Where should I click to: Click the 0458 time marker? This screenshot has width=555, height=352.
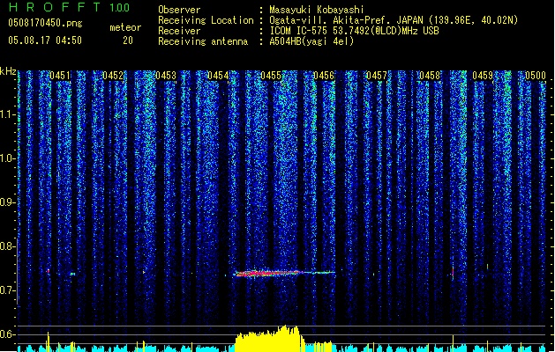tap(430, 76)
